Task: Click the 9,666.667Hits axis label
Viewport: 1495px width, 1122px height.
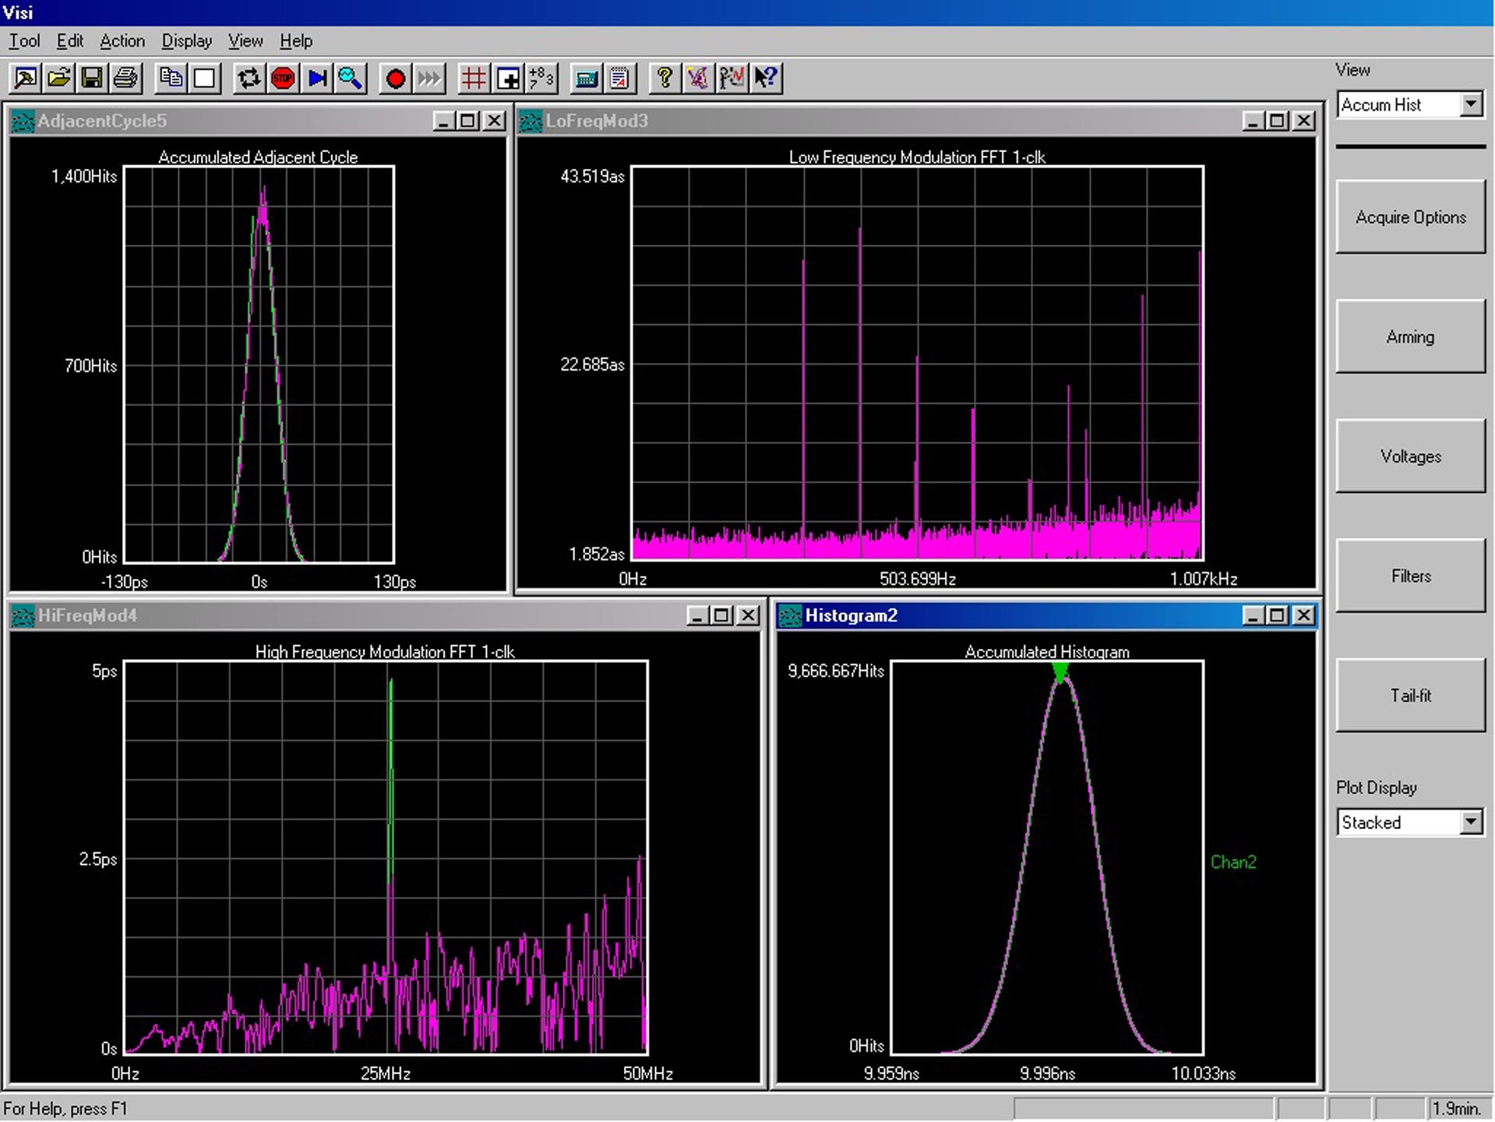Action: (836, 671)
